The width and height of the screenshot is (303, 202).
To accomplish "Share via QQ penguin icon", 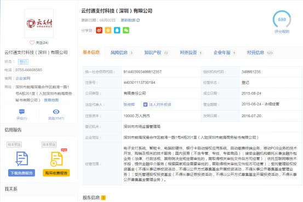I will click(x=117, y=30).
